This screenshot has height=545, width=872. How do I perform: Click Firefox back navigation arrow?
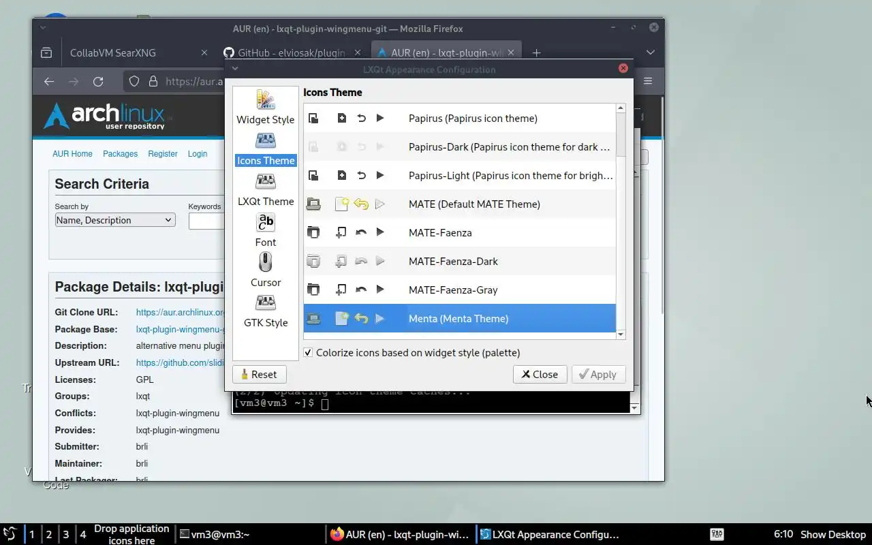pos(48,81)
